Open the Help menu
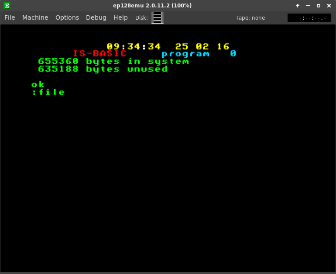Viewport: 336px width, 274px height. 120,17
